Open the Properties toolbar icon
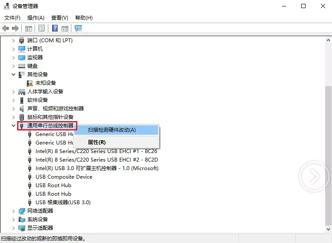The height and width of the screenshot is (243, 332). [x=41, y=29]
